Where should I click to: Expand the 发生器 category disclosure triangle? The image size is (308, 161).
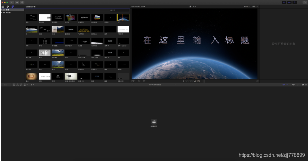[2, 12]
